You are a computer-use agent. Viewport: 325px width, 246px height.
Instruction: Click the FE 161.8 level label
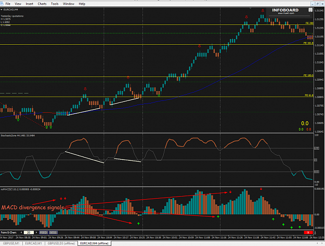[308, 43]
